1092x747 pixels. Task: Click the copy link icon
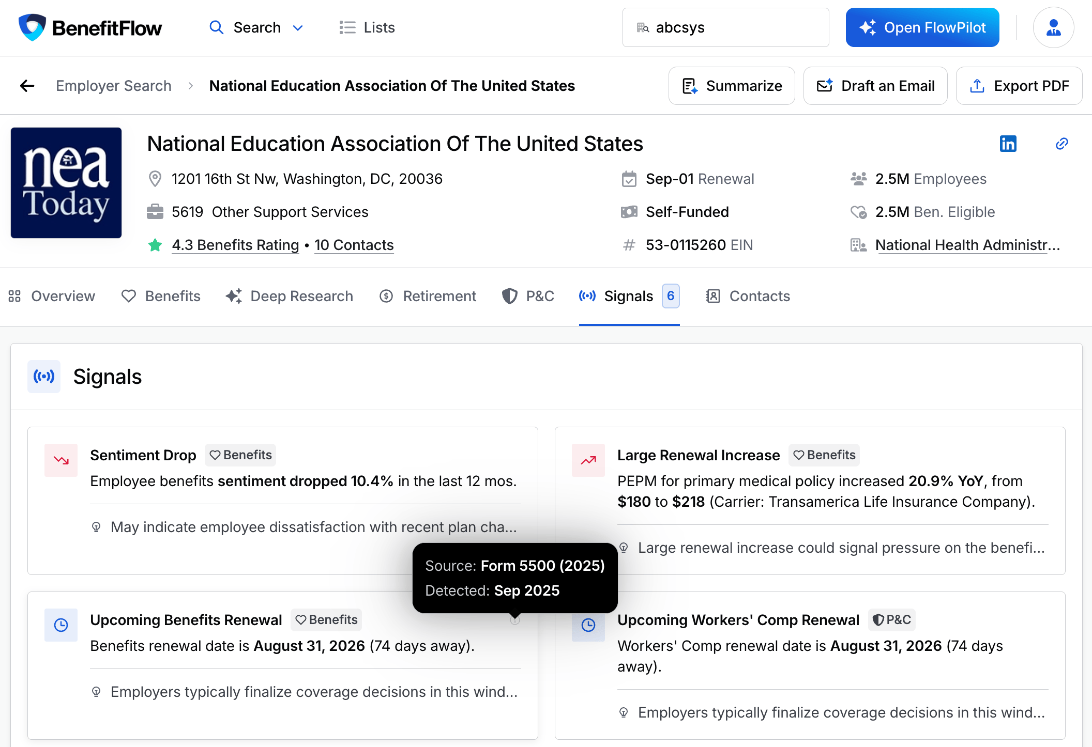tap(1061, 144)
